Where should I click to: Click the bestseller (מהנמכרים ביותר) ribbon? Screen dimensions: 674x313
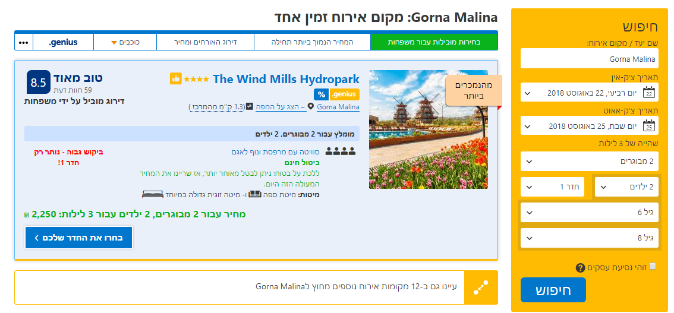pos(473,90)
